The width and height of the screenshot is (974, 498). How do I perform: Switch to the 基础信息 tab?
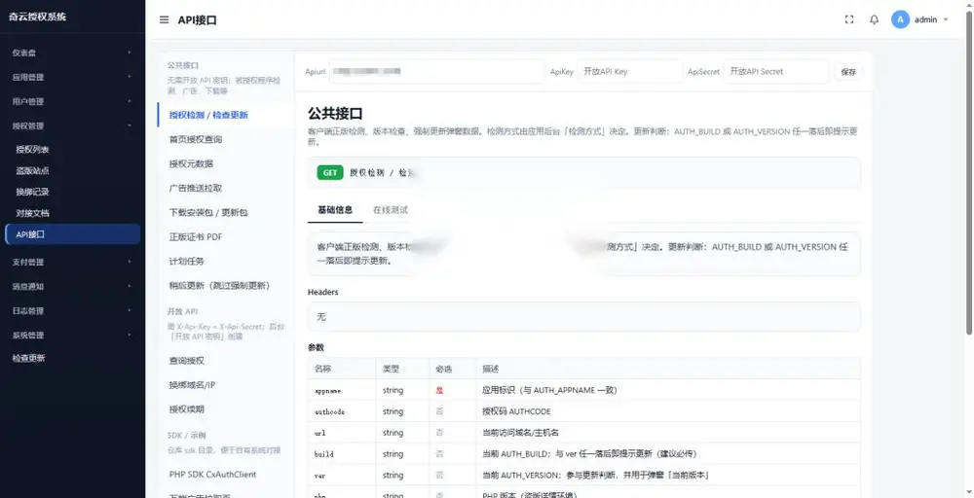click(x=335, y=210)
